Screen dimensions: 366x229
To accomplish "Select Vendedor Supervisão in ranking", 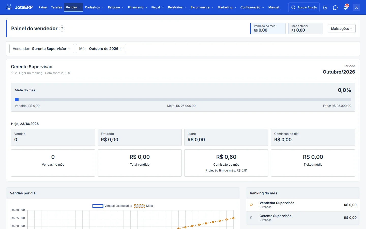I will point(277,203).
